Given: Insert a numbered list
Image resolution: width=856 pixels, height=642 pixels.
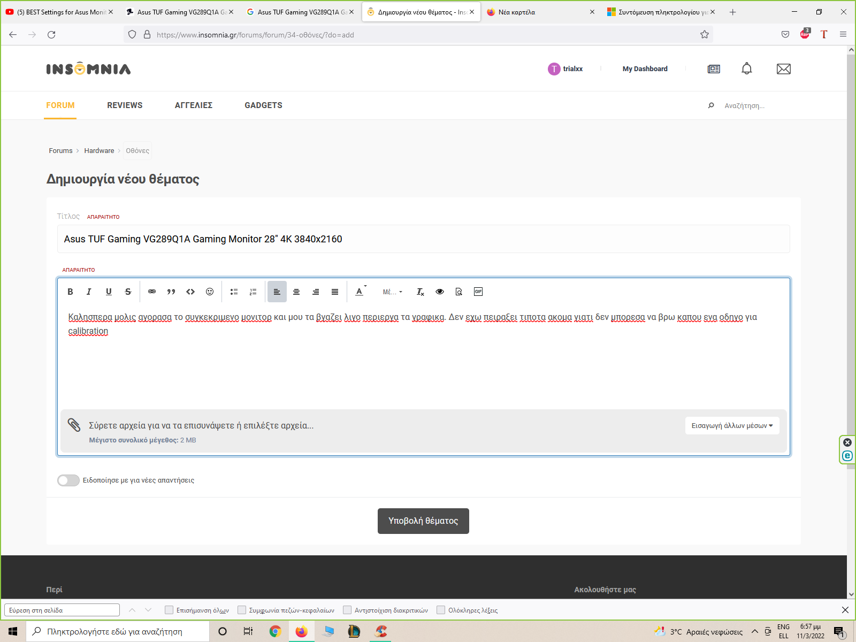Looking at the screenshot, I should pos(253,292).
